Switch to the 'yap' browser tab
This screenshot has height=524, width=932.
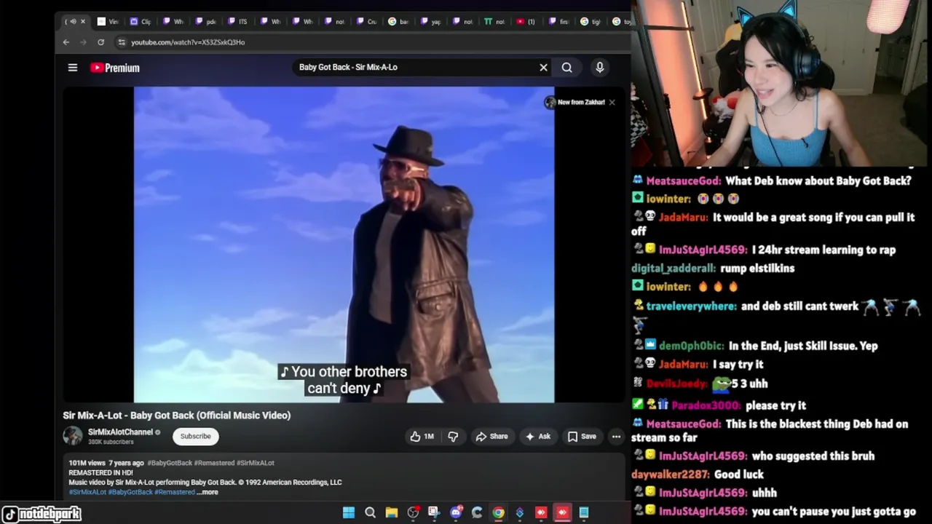coord(431,21)
